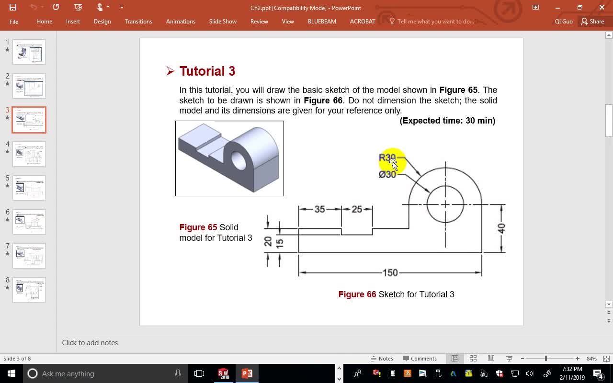
Task: Start Slide Show from status bar icon
Action: pyautogui.click(x=509, y=359)
